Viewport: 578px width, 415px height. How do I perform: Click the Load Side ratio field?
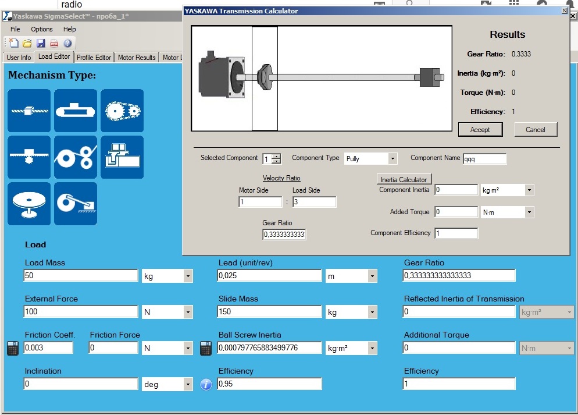pyautogui.click(x=315, y=202)
